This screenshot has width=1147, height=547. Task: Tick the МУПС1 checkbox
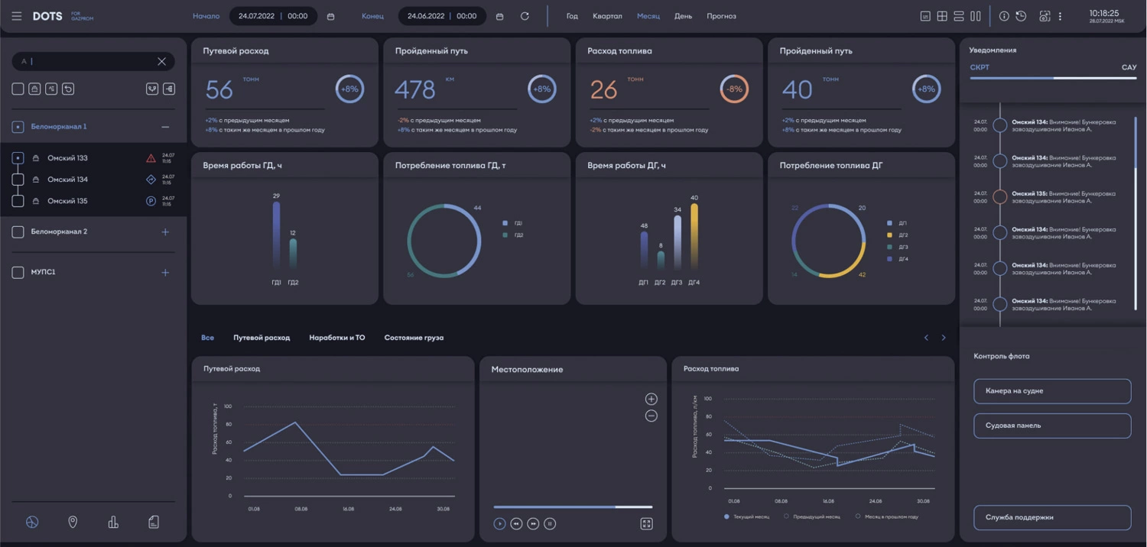pos(18,273)
